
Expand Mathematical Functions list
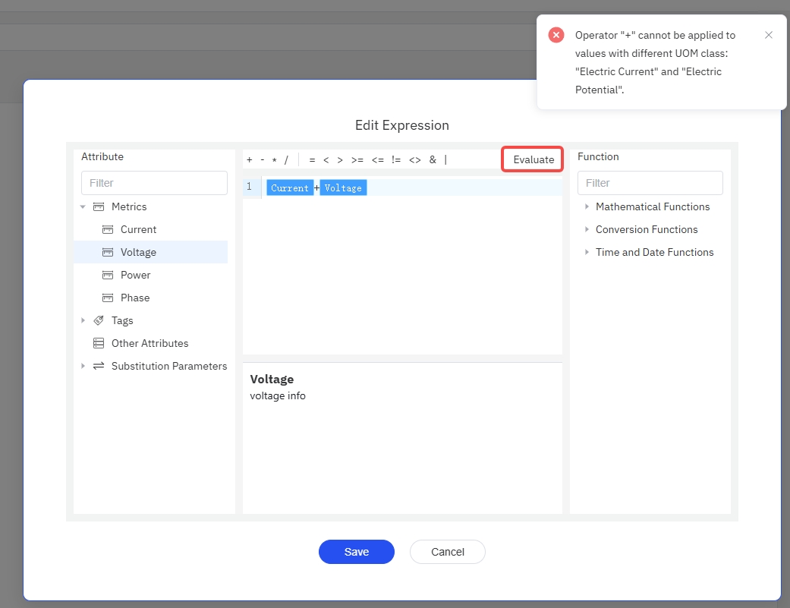coord(587,206)
